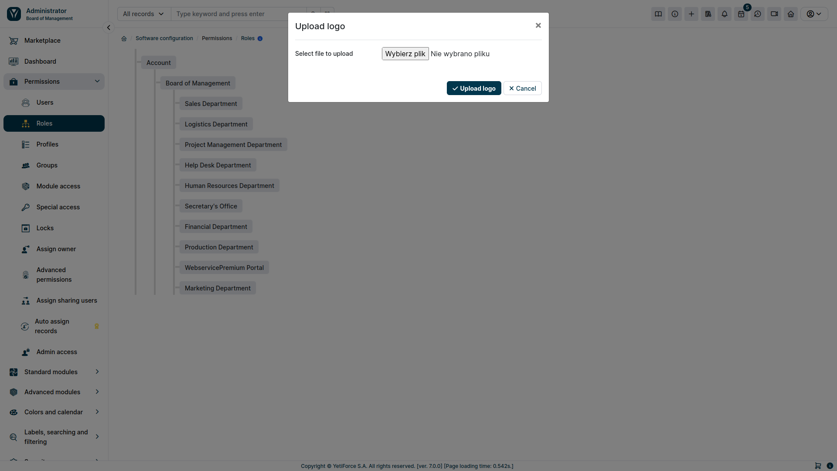Screen dimensions: 837x471
Task: Enable the collapse sidebar arrow button
Action: pos(109,27)
